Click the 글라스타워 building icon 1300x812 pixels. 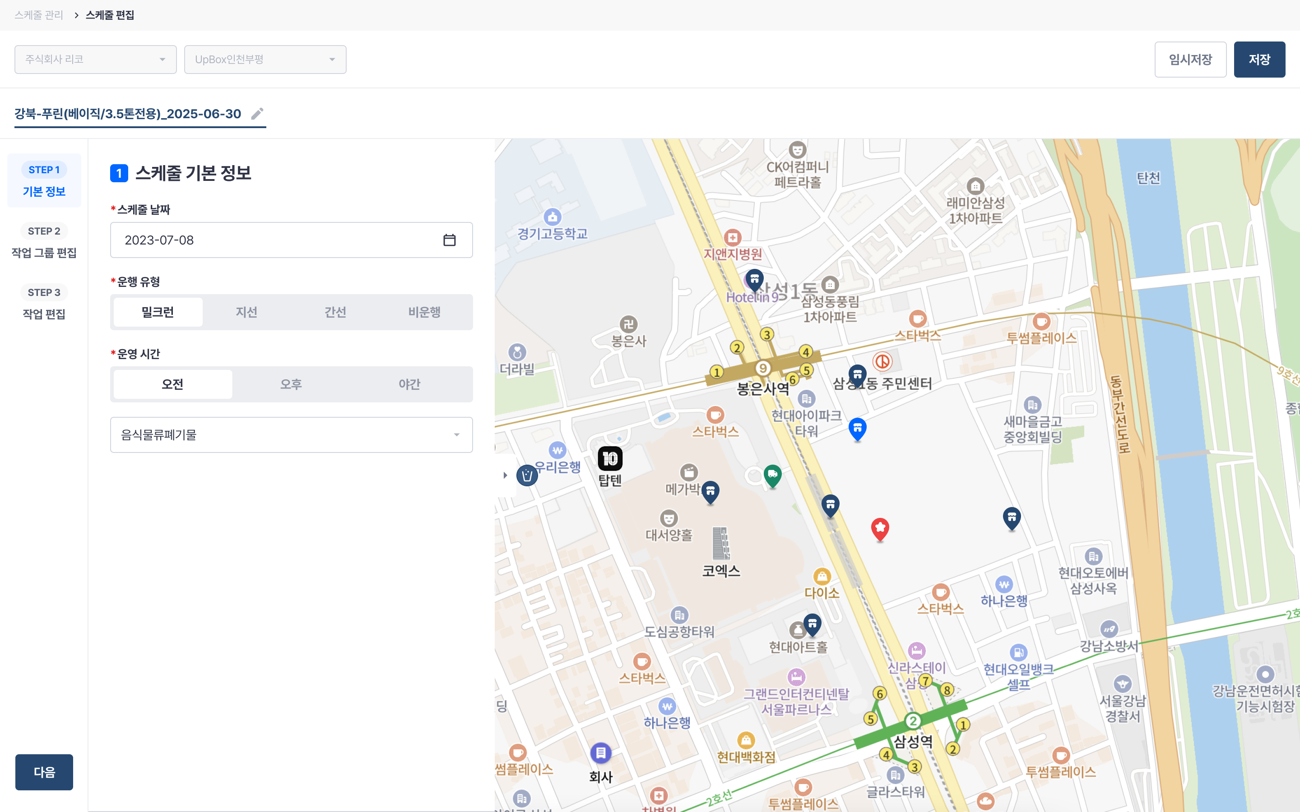[895, 775]
